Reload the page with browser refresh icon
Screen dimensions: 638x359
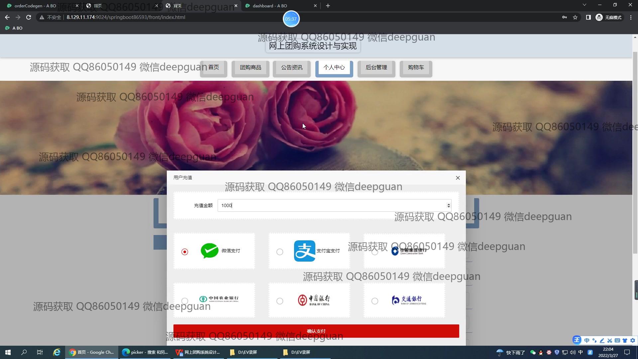point(29,17)
